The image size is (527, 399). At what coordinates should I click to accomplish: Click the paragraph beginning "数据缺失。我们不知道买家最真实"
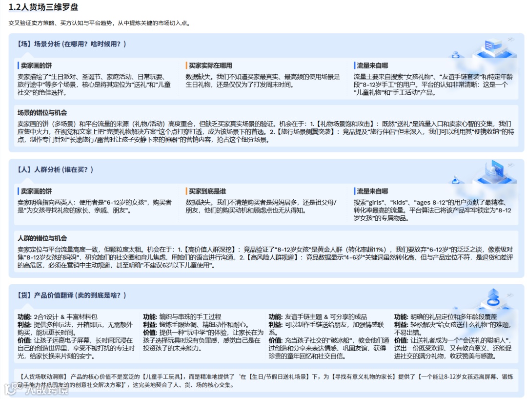(x=263, y=81)
